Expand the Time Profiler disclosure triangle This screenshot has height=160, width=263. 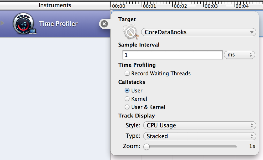[x=3, y=23]
